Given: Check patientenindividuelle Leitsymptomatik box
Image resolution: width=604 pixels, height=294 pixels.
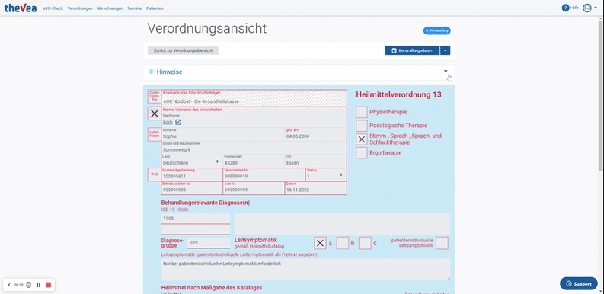Looking at the screenshot, I should point(442,243).
